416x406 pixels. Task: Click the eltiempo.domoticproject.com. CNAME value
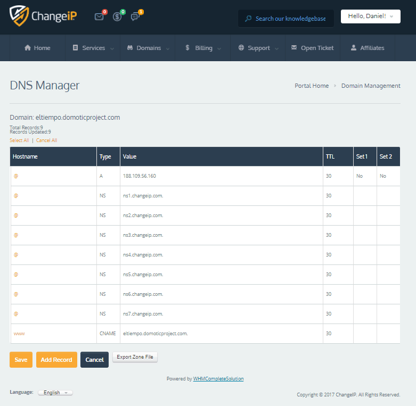(x=155, y=334)
